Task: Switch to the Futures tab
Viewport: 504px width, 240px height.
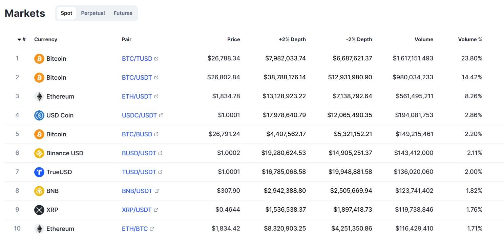Action: (x=123, y=13)
